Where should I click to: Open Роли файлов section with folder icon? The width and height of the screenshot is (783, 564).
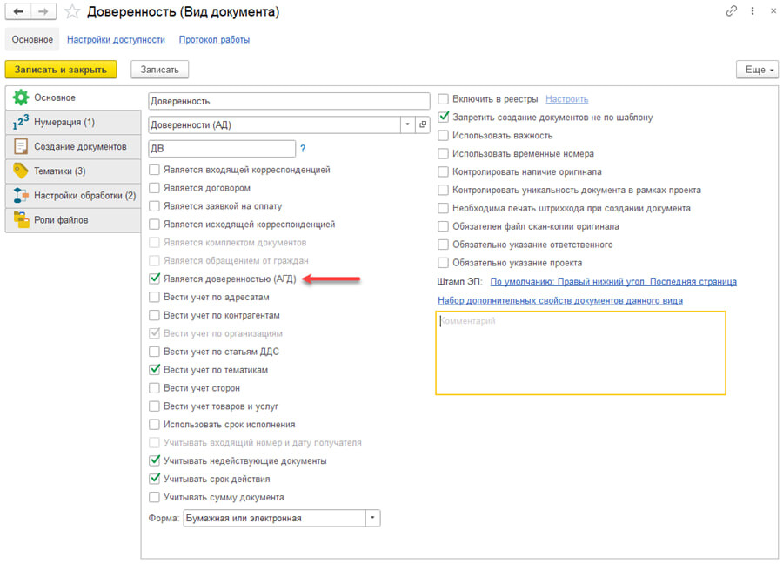point(73,220)
